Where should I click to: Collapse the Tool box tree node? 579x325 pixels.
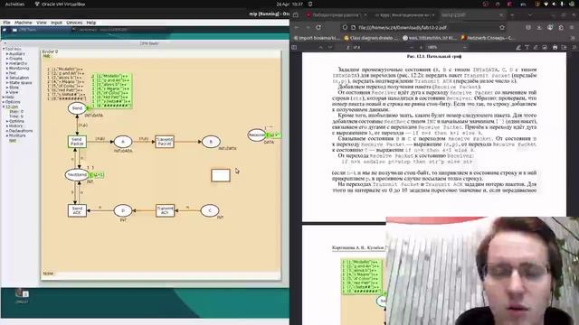pos(4,49)
